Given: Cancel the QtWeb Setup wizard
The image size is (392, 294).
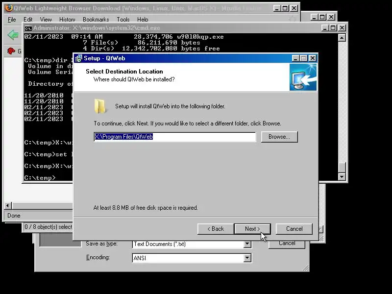Looking at the screenshot, I should [x=294, y=229].
